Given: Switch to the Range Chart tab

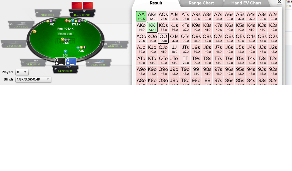Looking at the screenshot, I should (x=201, y=3).
